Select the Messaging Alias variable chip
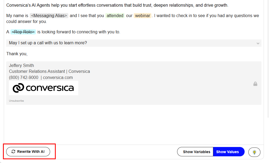Viewport: 269px width, 163px height. [49, 16]
